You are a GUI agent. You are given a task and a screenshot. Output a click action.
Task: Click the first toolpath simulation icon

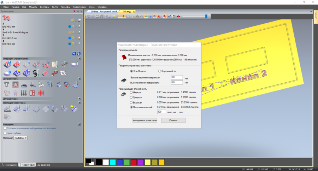7,109
